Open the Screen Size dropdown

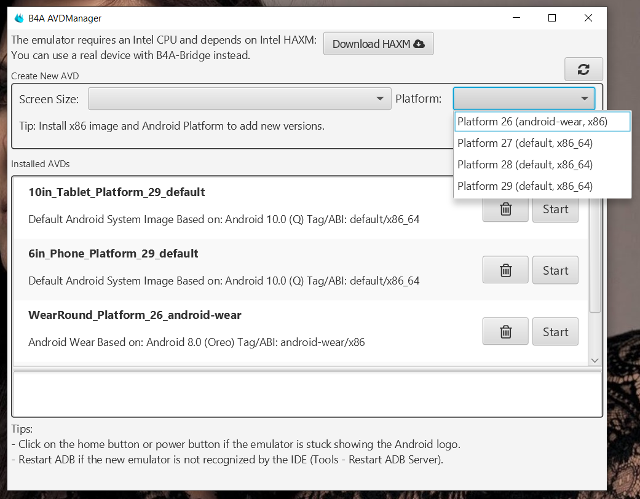(240, 99)
